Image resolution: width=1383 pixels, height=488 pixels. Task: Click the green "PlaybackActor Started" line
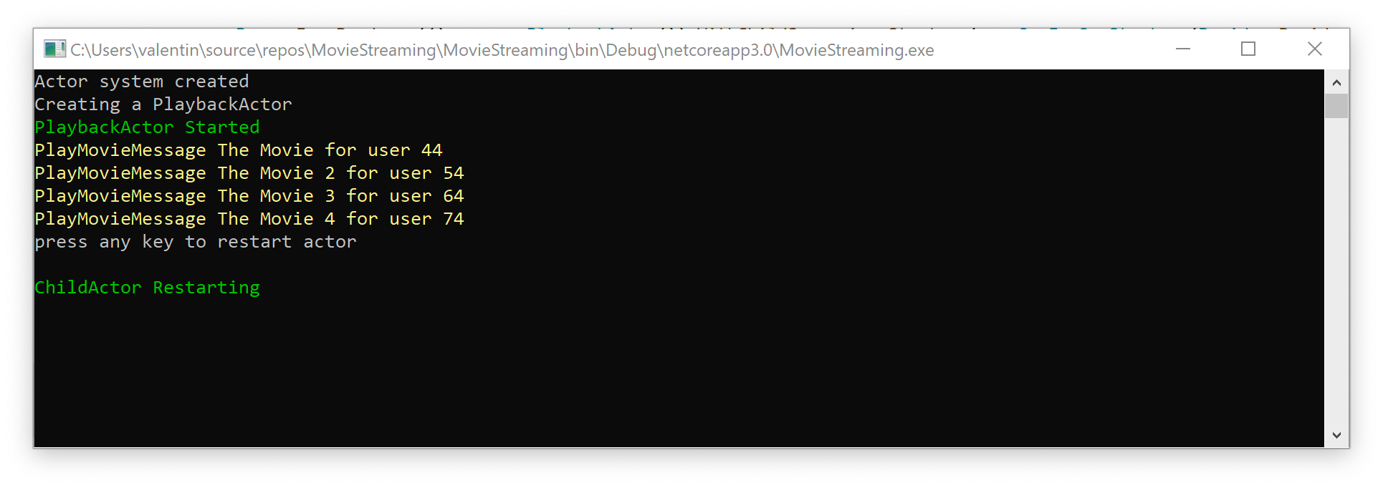tap(147, 127)
